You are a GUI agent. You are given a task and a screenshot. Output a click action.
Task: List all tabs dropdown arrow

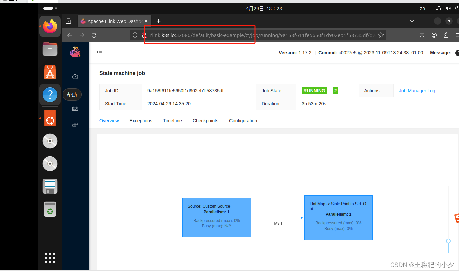pos(412,21)
